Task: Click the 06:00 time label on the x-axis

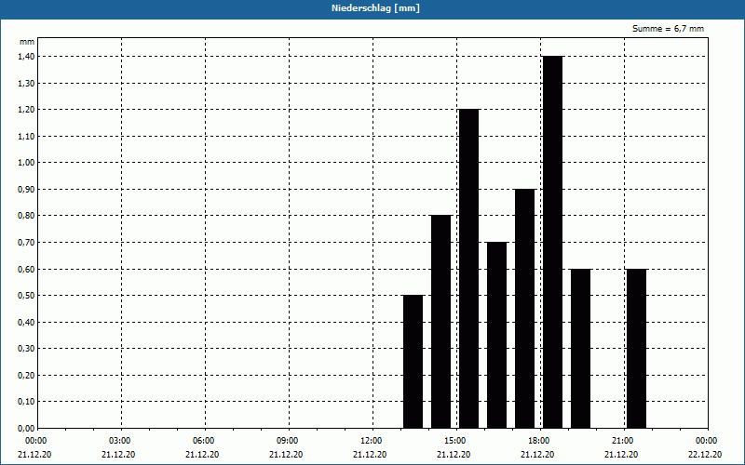Action: 203,441
